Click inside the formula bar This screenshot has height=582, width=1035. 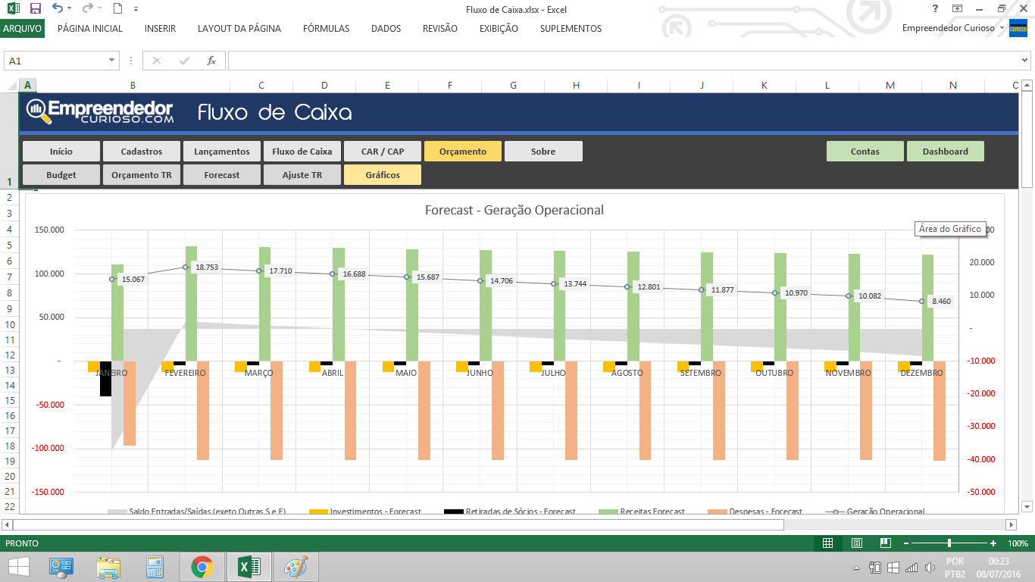coord(530,60)
